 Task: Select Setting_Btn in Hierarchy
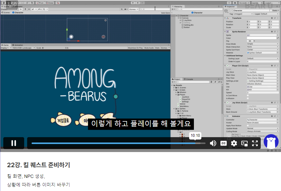click(189, 25)
